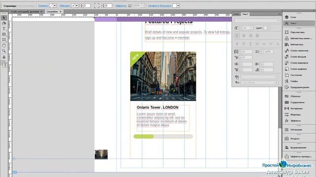Select the Text tool
Image resolution: width=316 pixels, height=177 pixels.
click(x=4, y=29)
